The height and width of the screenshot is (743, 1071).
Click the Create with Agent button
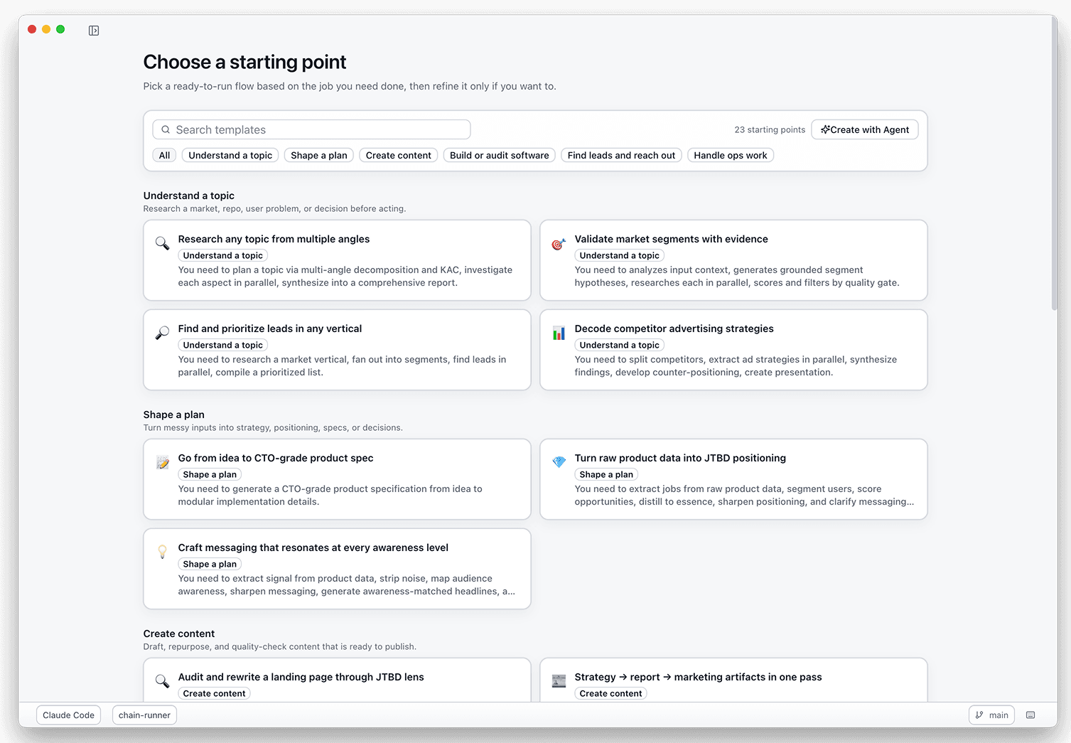864,129
